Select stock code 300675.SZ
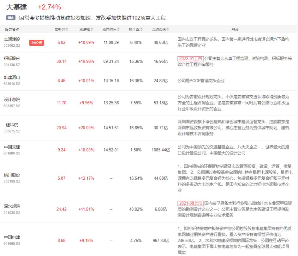 point(12,131)
